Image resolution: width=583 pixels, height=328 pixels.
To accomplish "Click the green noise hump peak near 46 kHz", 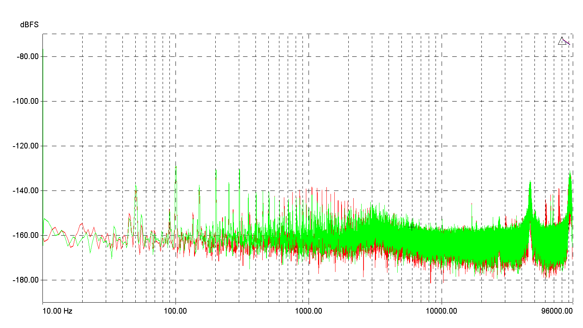I will click(530, 182).
